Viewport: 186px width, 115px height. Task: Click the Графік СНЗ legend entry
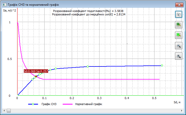[x=49, y=104]
